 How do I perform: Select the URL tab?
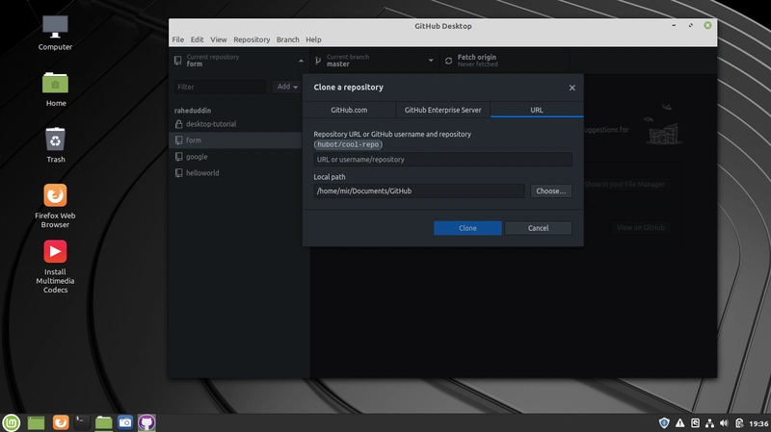537,110
